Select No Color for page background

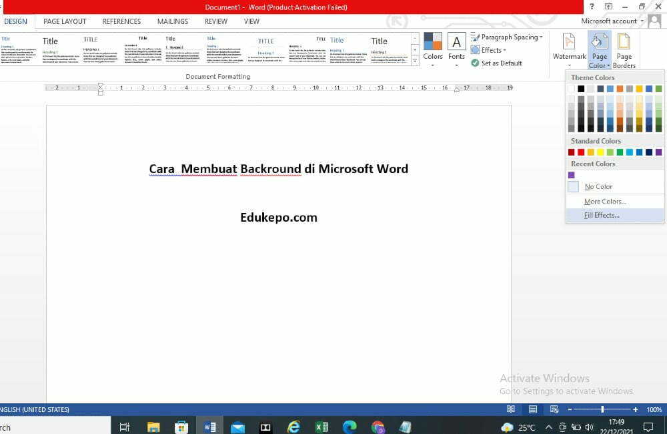598,187
